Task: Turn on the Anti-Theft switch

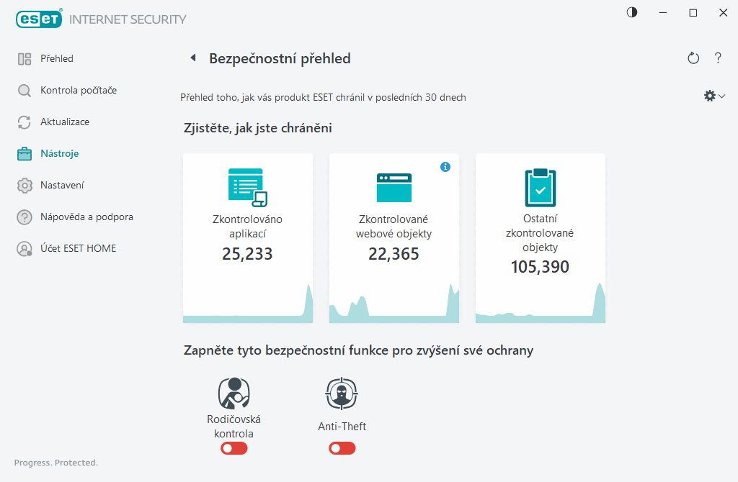Action: [x=342, y=448]
